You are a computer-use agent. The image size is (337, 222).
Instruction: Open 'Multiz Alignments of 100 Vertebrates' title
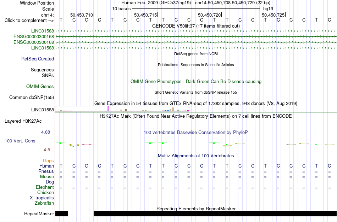click(196, 156)
